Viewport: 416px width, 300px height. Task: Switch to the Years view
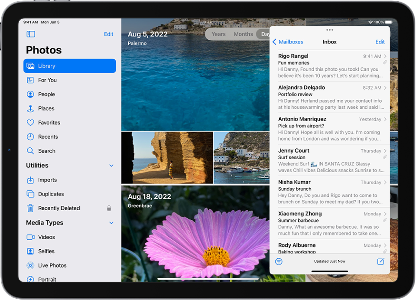[x=218, y=34]
